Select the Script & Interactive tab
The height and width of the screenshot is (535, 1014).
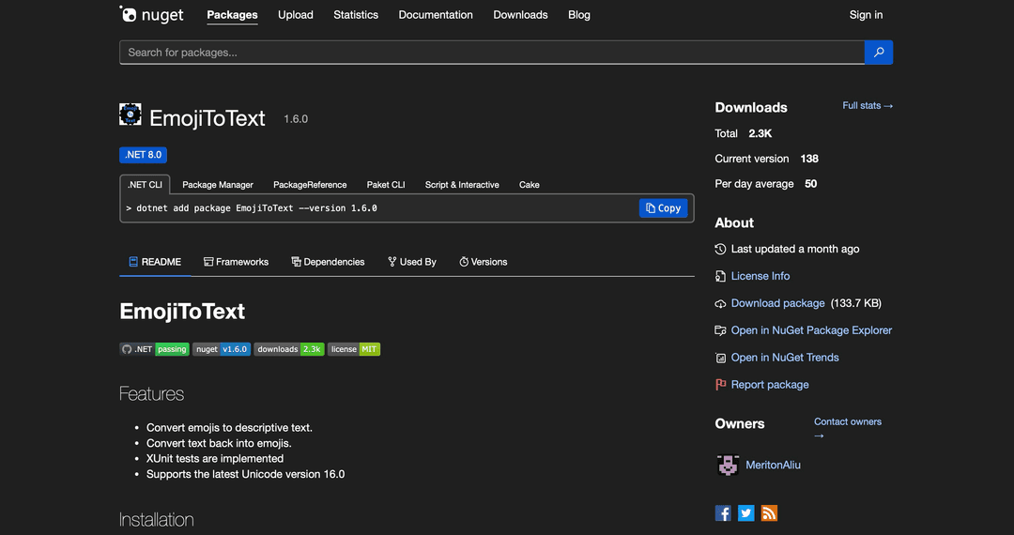point(462,185)
